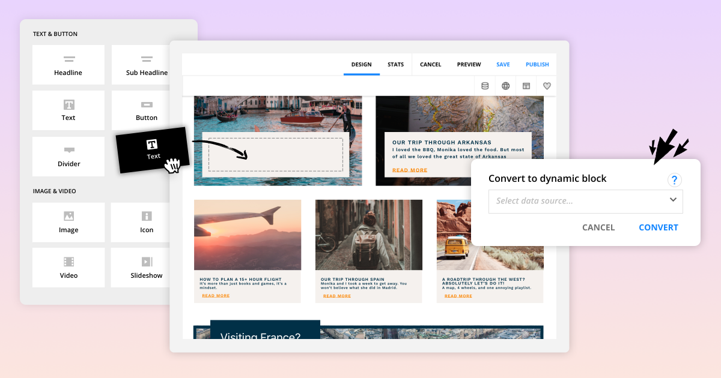Open Read More under Our Trip Through Spain
The width and height of the screenshot is (721, 378).
tap(337, 295)
